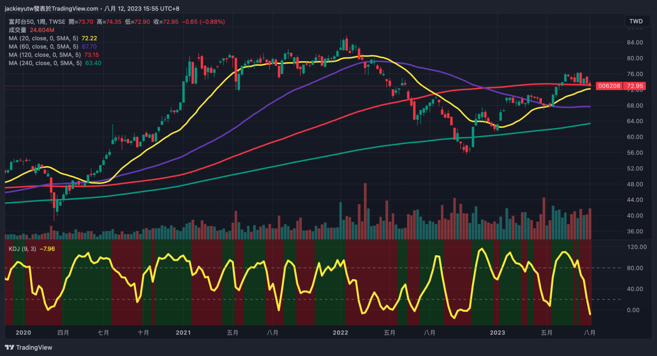
Task: Open the TWD currency selector
Action: click(636, 21)
